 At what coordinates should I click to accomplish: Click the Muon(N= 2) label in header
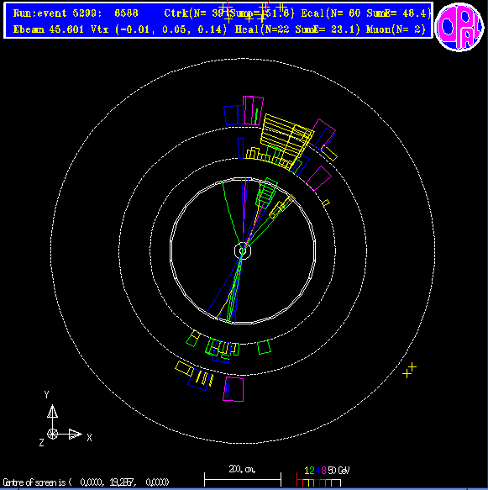pos(396,29)
